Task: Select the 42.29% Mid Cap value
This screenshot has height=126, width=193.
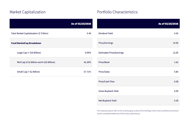Action: pyautogui.click(x=87, y=62)
